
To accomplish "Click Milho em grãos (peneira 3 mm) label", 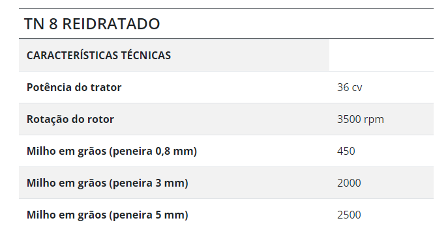I will click(108, 183).
